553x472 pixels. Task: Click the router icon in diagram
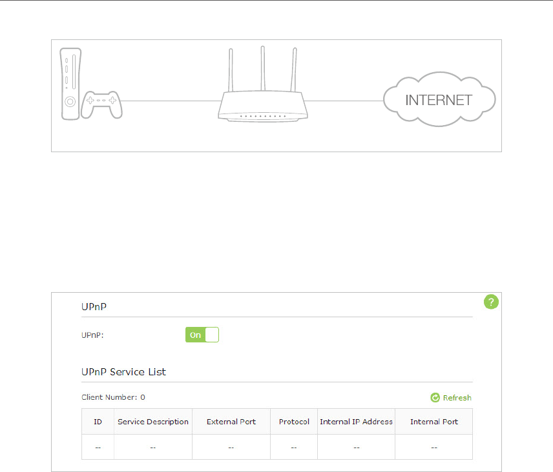[x=263, y=84]
